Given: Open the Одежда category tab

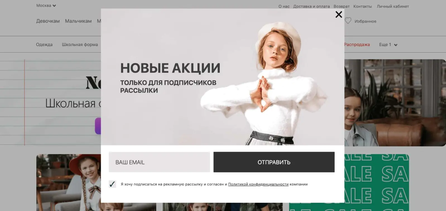Looking at the screenshot, I should pos(44,45).
